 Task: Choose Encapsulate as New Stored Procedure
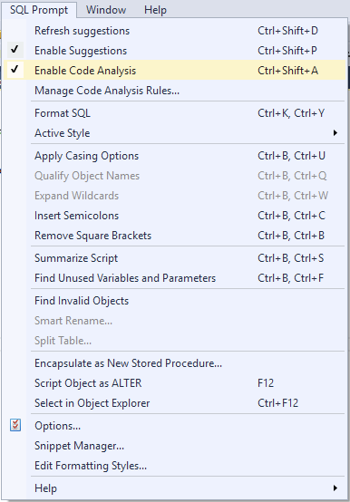click(175, 363)
